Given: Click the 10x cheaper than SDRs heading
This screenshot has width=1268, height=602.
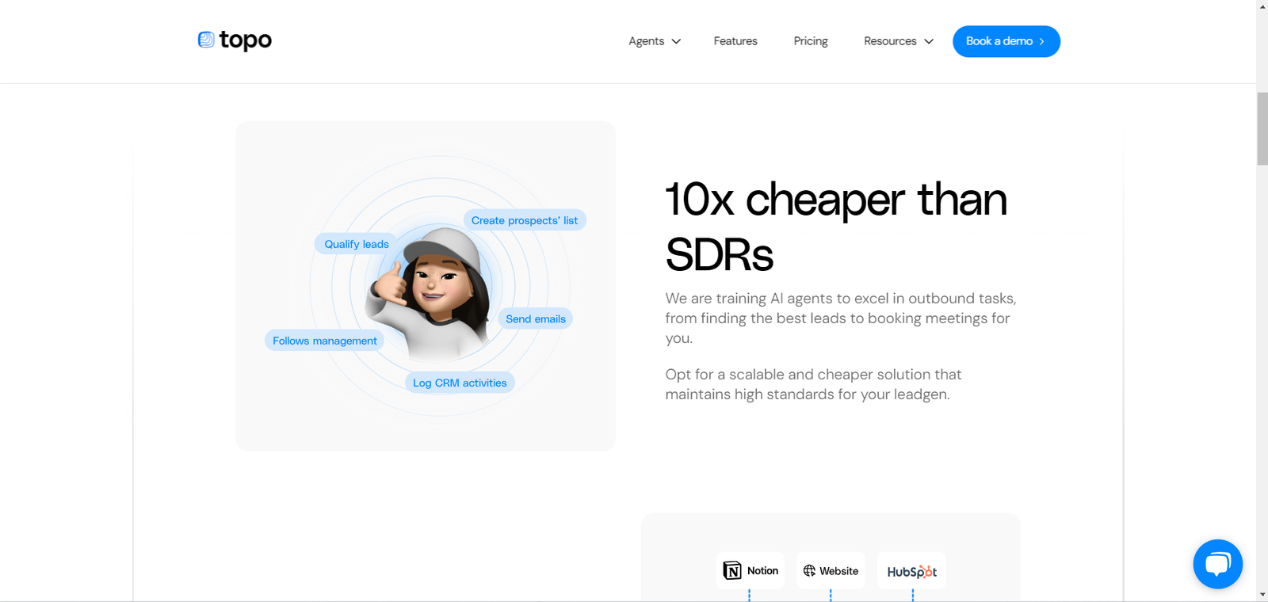Looking at the screenshot, I should tap(836, 227).
